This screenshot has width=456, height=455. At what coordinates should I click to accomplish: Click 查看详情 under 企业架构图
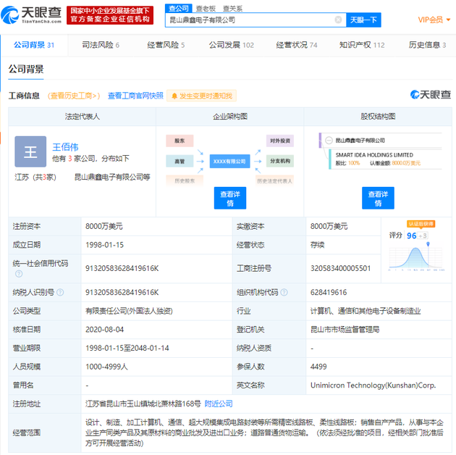[230, 199]
